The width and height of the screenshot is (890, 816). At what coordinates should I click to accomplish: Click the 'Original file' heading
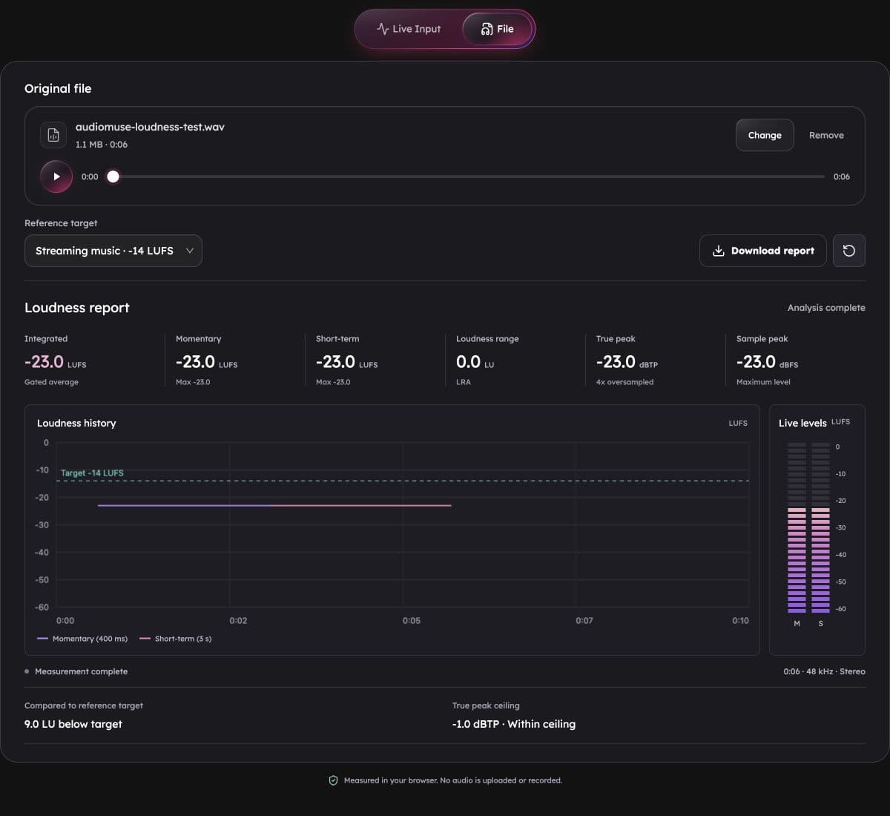tap(58, 88)
